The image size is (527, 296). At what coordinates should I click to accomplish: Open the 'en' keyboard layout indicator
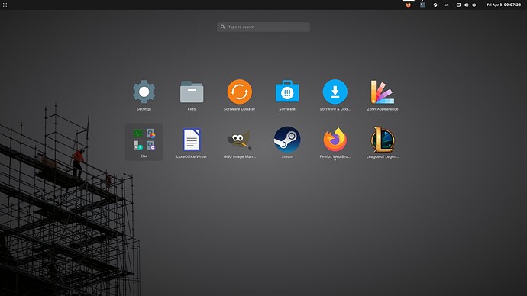[x=446, y=5]
